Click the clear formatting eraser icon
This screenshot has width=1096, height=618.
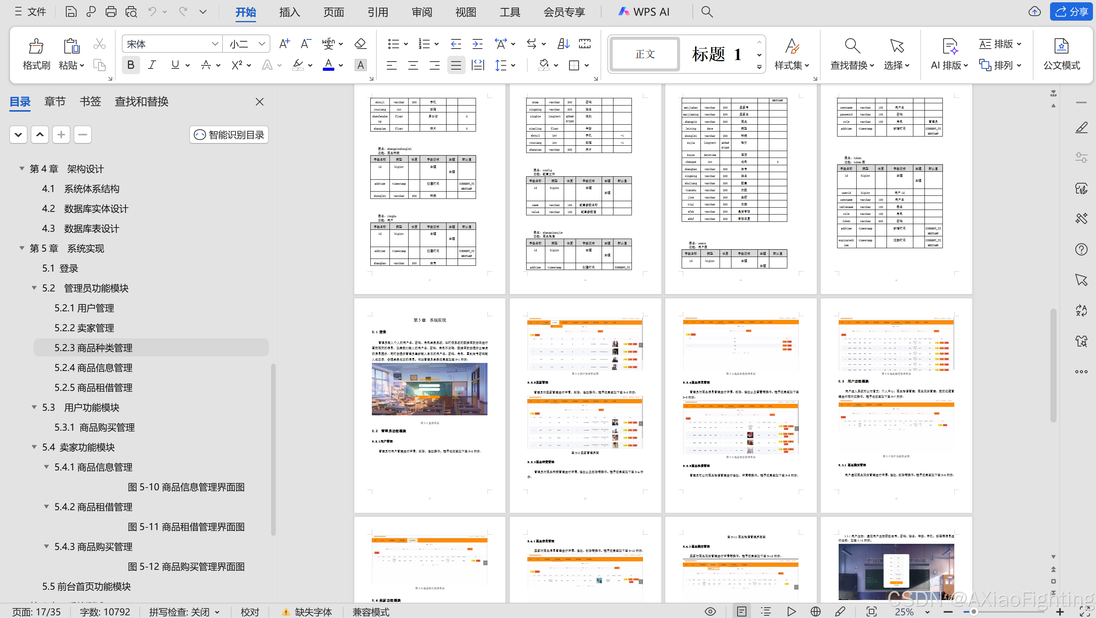[x=360, y=44]
